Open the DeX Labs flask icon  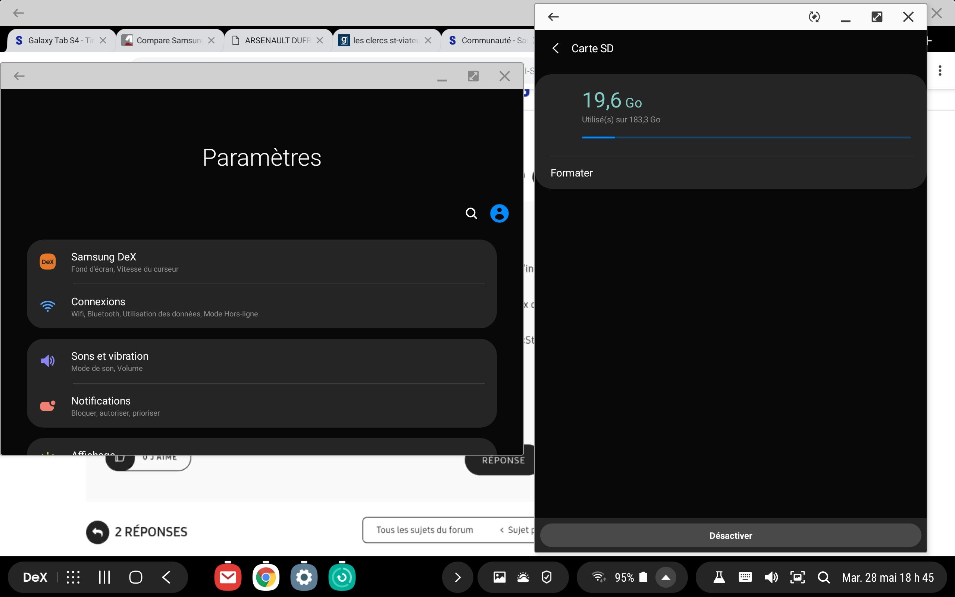point(719,577)
